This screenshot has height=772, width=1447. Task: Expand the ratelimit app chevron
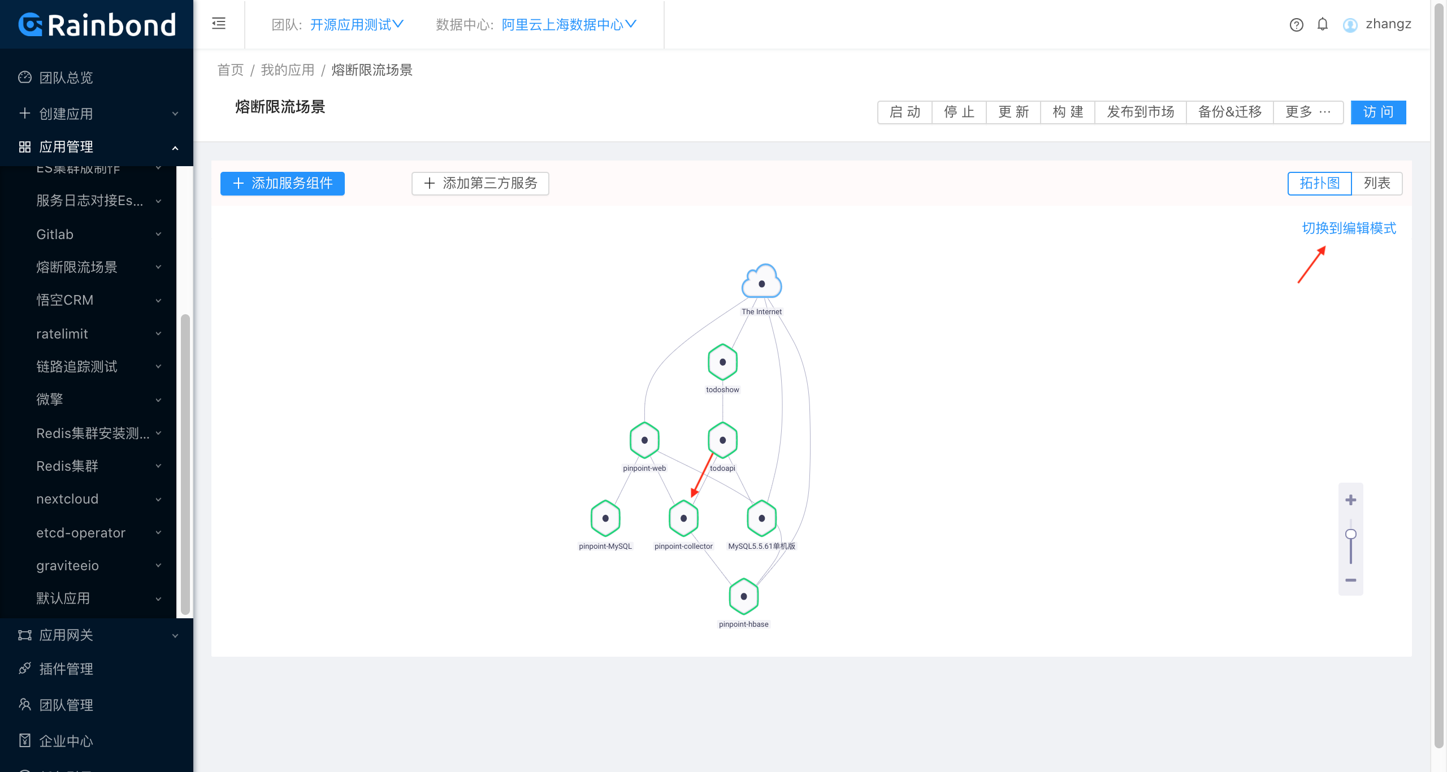point(158,333)
